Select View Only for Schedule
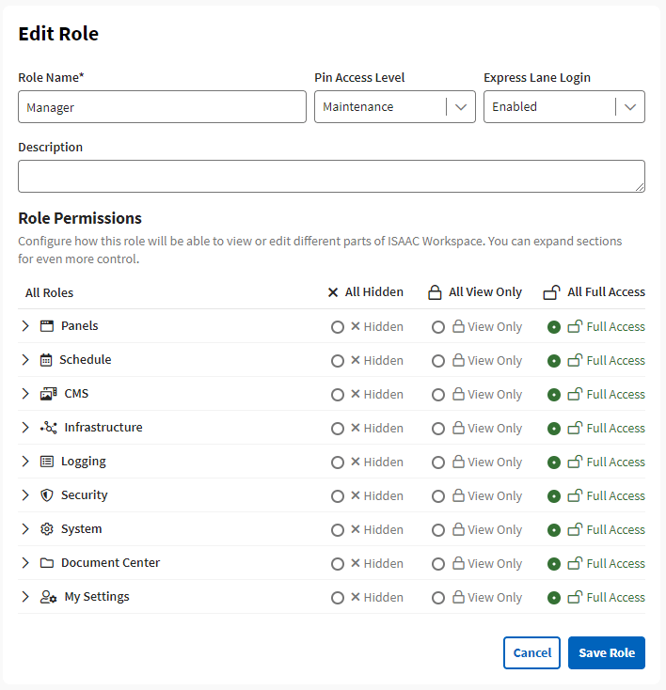Screen dimensions: 666x690 [x=438, y=361]
